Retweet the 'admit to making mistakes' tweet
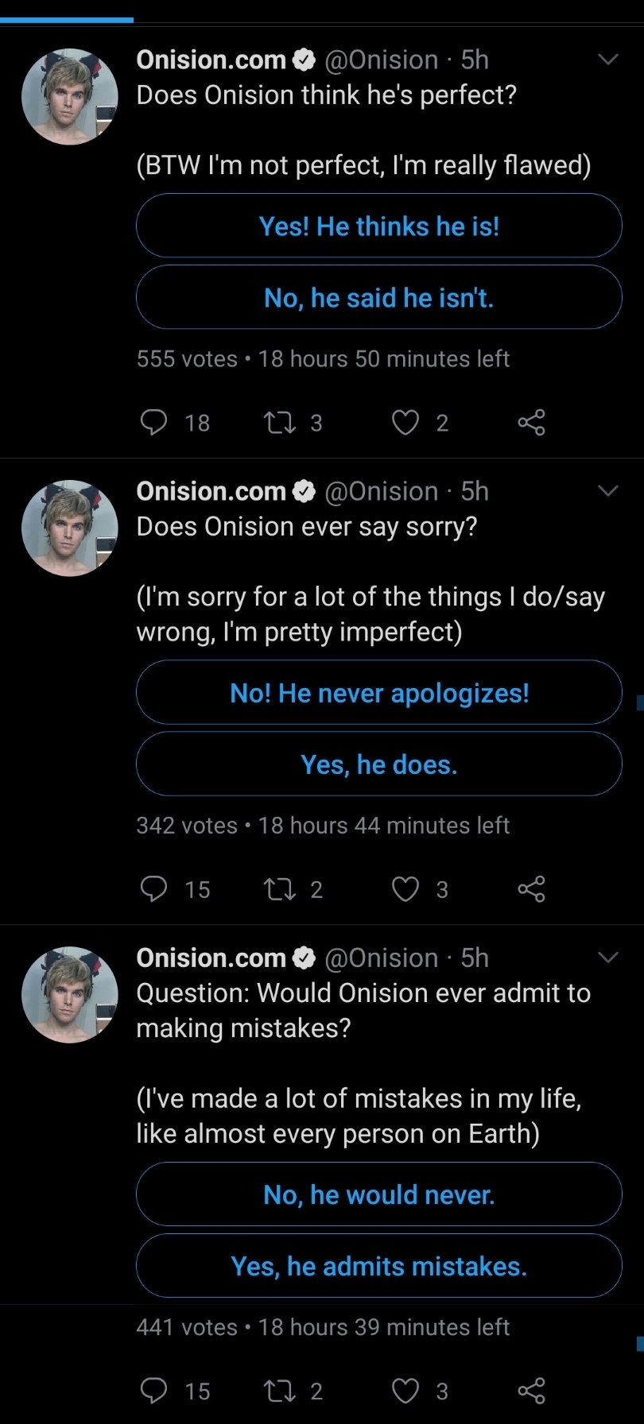This screenshot has height=1424, width=644. 279,1391
